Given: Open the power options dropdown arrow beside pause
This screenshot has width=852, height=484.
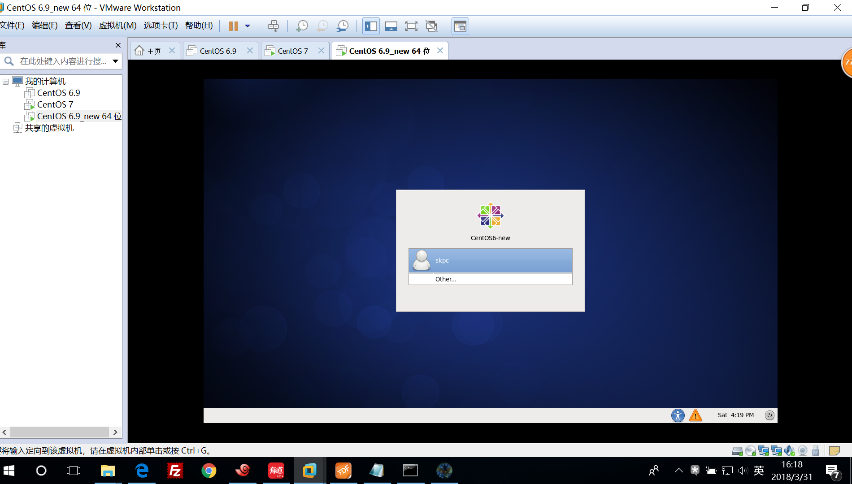Looking at the screenshot, I should 248,26.
